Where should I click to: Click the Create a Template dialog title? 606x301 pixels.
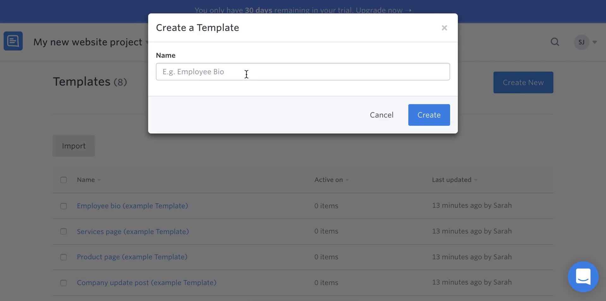198,28
